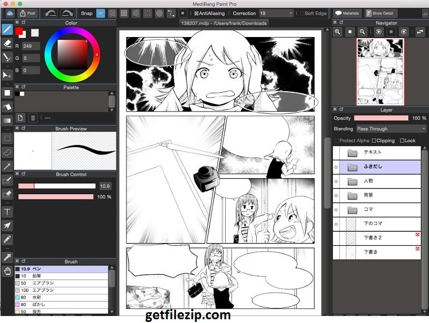Zoom in using the Navigator magnifier plus
The width and height of the screenshot is (429, 323).
tap(337, 32)
